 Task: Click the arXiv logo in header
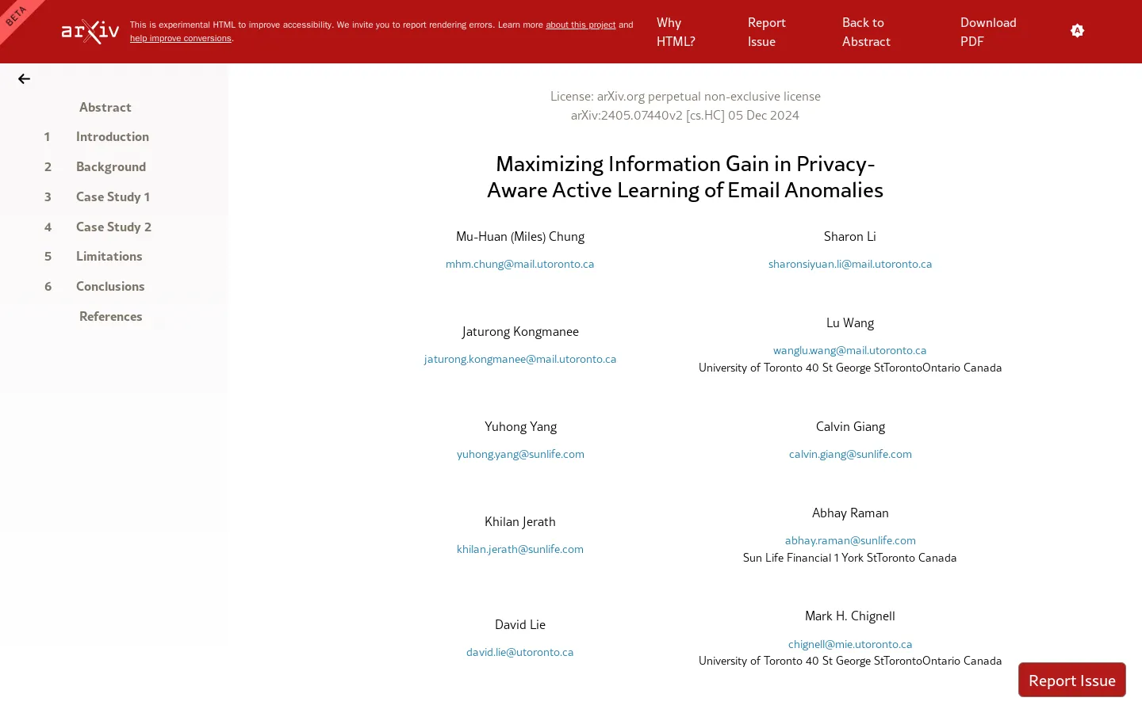click(90, 32)
